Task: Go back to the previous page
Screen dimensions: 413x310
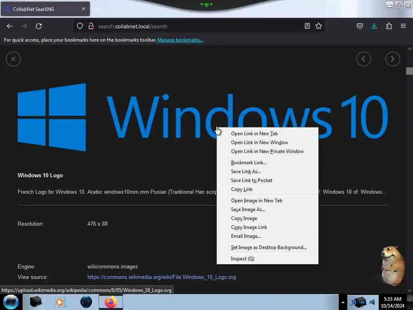Action: [10, 26]
